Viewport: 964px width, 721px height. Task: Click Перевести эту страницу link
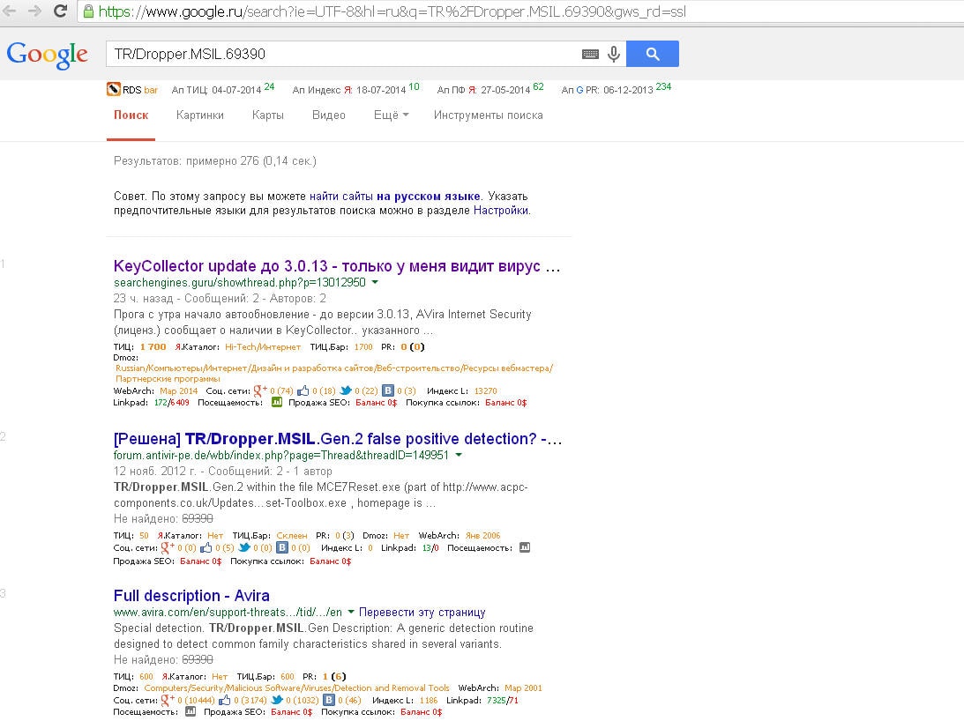point(422,613)
